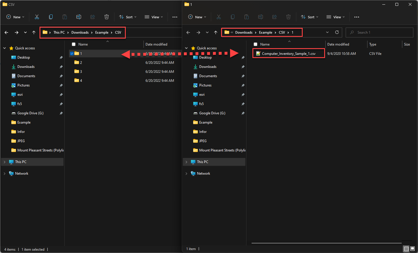Click Example breadcrumb in '1' window address bar
This screenshot has height=253, width=418.
pyautogui.click(x=265, y=32)
